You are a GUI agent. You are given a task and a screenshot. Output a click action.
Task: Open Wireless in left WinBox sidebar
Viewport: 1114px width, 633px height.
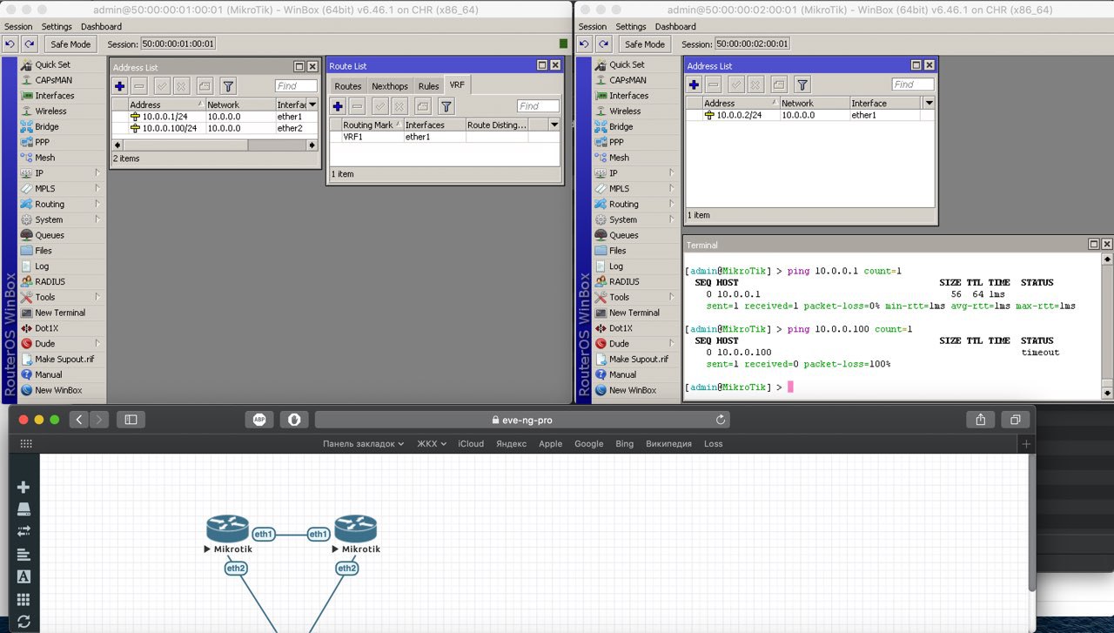50,111
